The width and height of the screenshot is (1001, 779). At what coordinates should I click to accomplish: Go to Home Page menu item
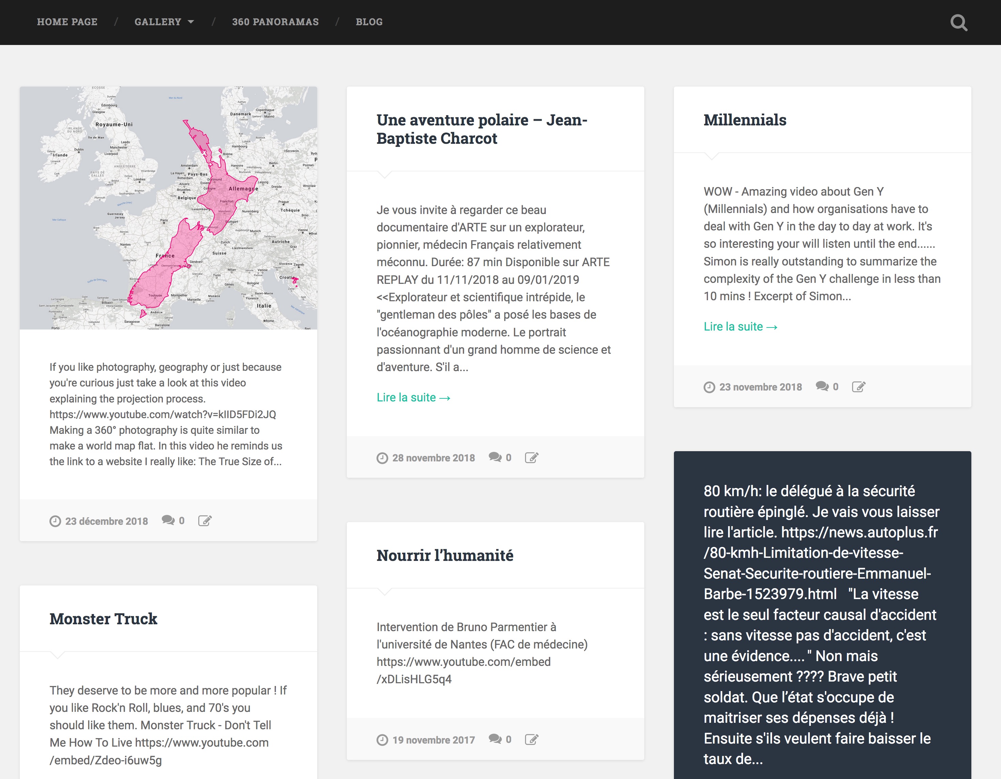[67, 22]
